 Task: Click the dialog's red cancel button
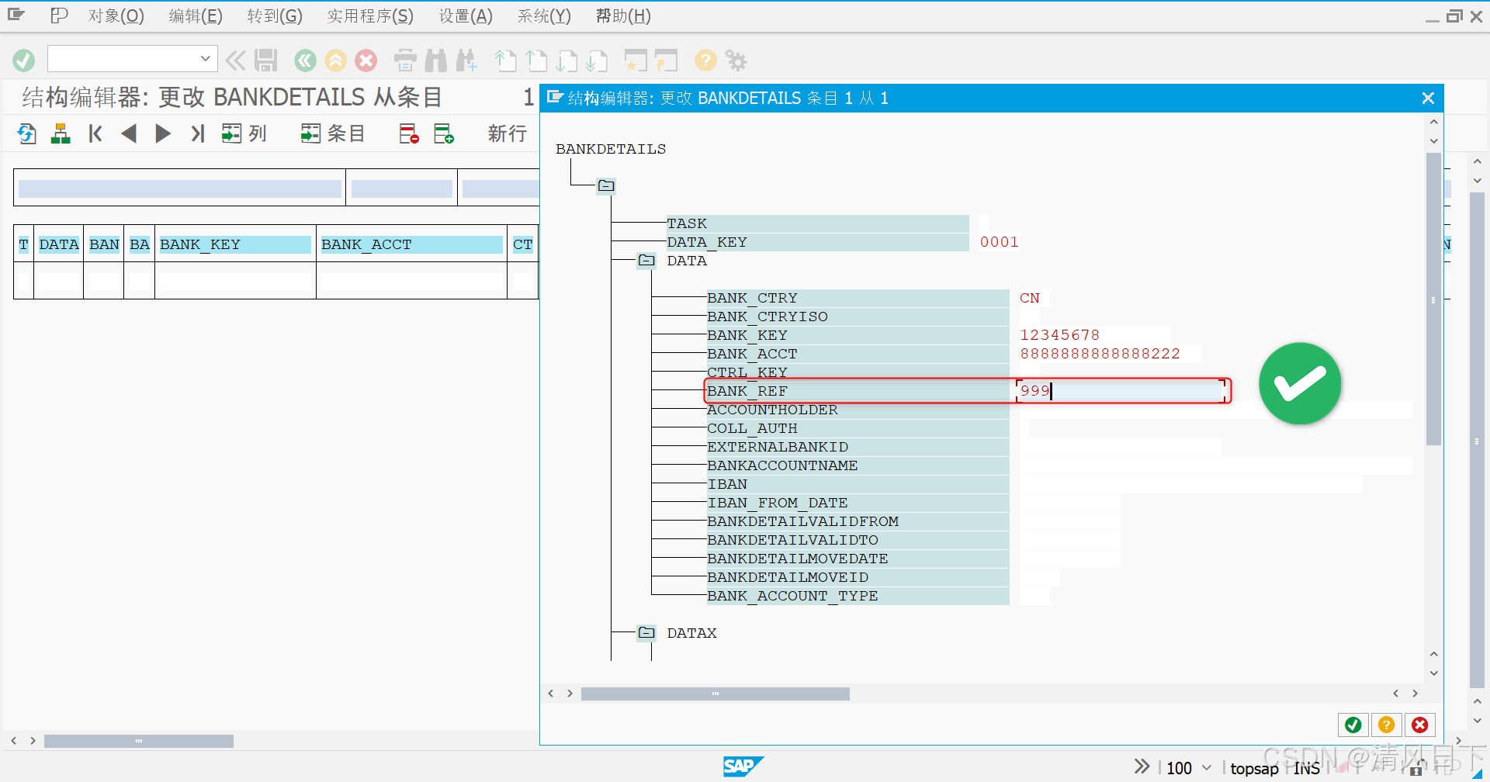(x=1420, y=725)
